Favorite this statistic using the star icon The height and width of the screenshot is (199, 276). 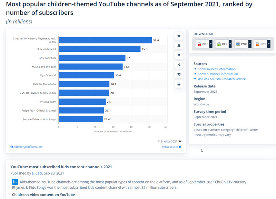pos(179,36)
